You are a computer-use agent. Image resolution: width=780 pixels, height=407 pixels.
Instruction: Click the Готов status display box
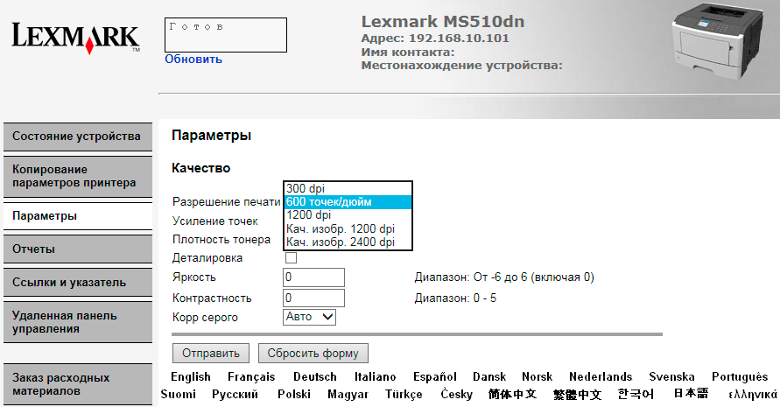[x=226, y=35]
